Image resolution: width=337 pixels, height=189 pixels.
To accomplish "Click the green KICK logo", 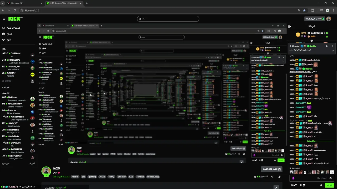I will 16,19.
